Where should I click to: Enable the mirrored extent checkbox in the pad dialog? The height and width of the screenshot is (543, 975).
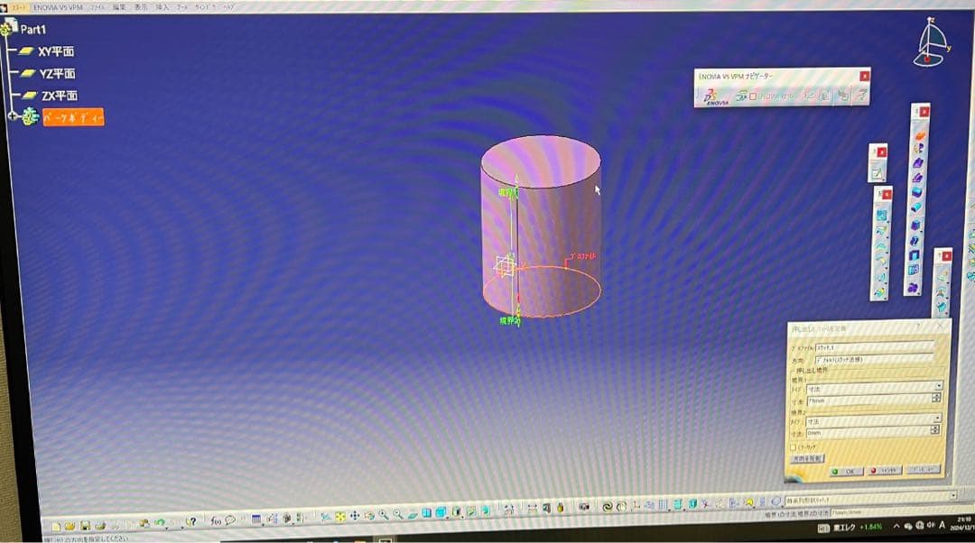coord(795,447)
